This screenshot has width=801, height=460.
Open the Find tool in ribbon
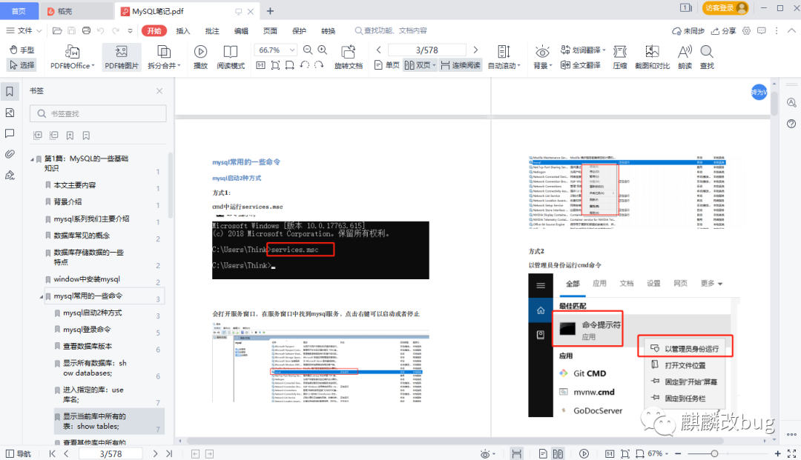click(707, 56)
